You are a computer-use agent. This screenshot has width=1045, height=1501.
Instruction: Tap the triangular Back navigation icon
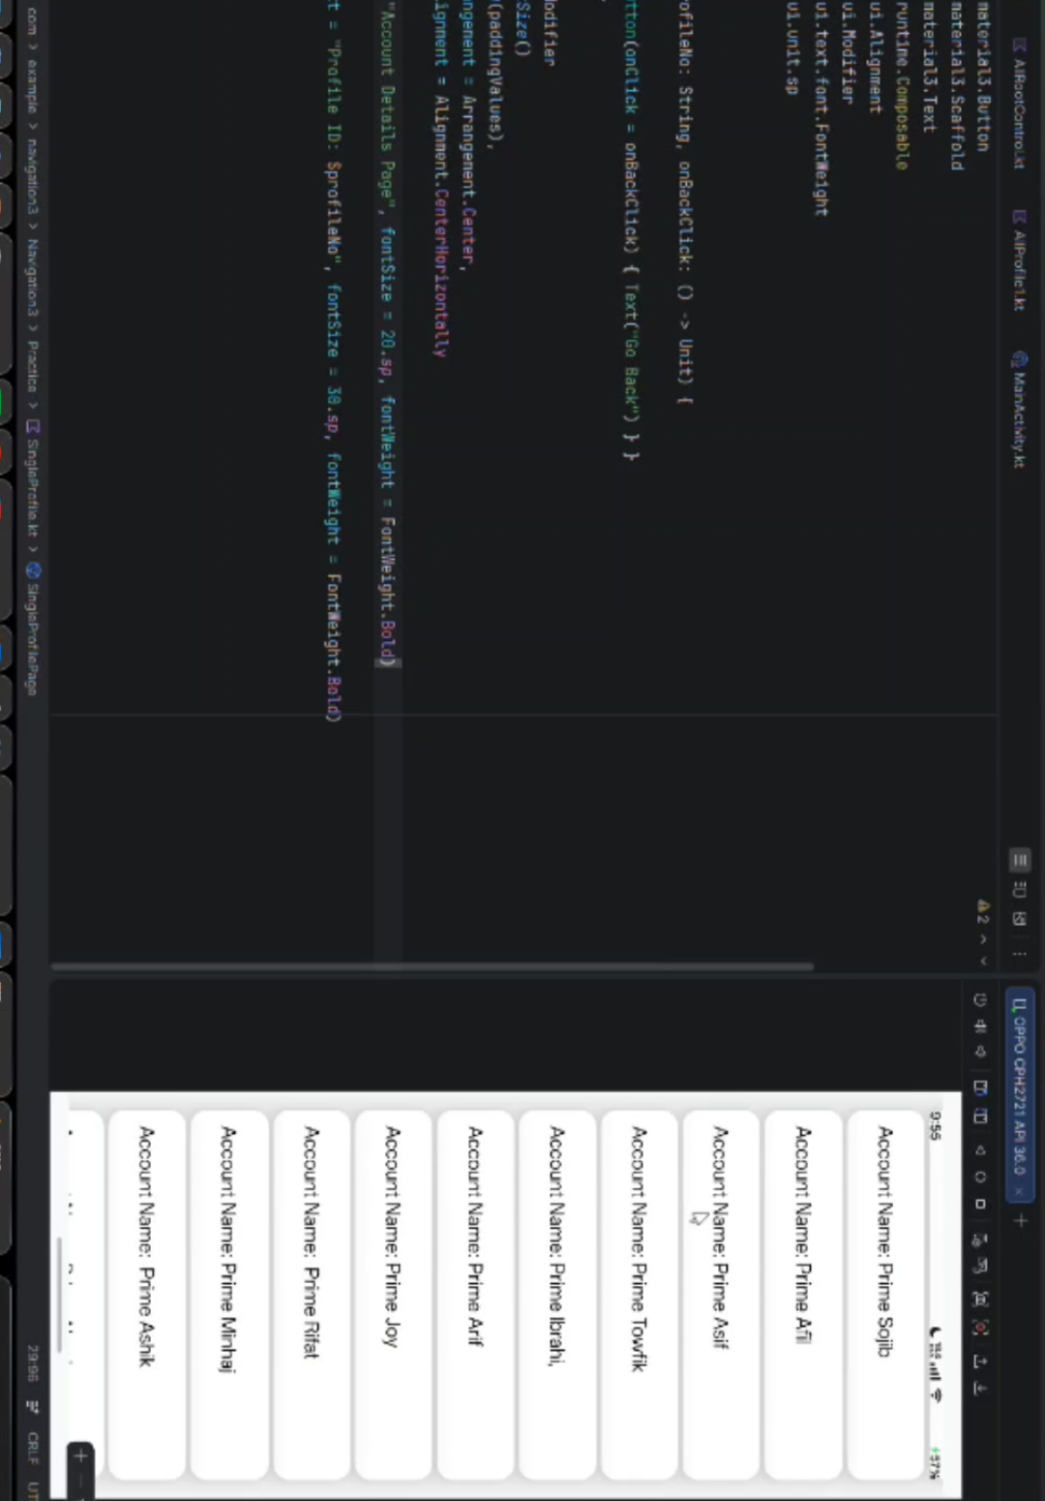coord(980,1150)
